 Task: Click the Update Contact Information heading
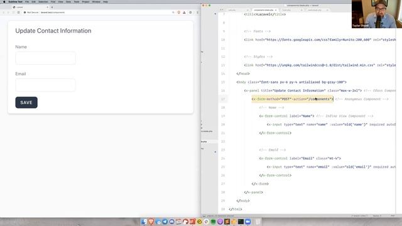[53, 31]
